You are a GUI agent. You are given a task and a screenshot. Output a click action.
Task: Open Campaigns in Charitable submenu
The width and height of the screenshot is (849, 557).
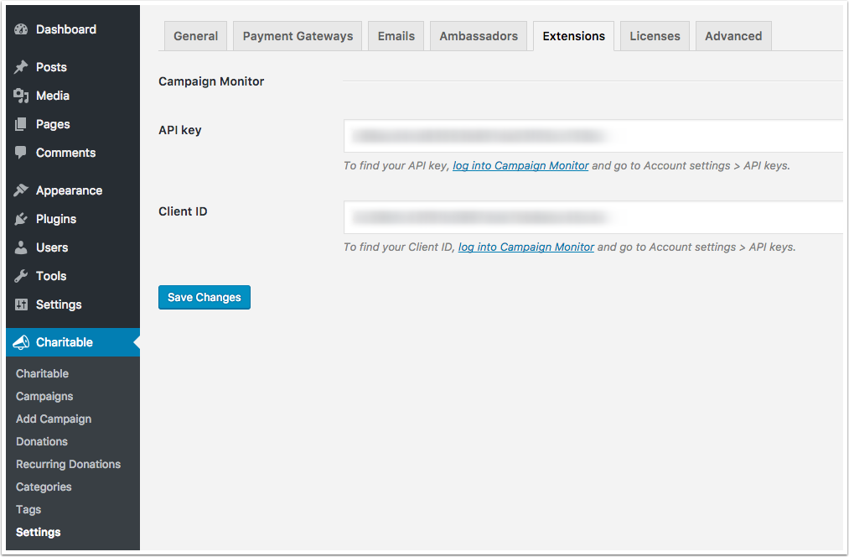[x=44, y=397]
